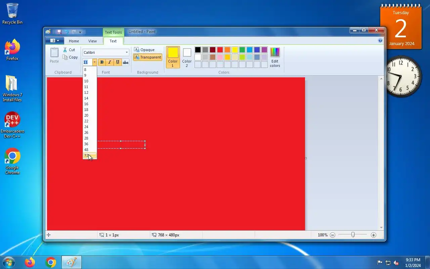Toggle Italic formatting
This screenshot has width=430, height=269.
[x=110, y=62]
